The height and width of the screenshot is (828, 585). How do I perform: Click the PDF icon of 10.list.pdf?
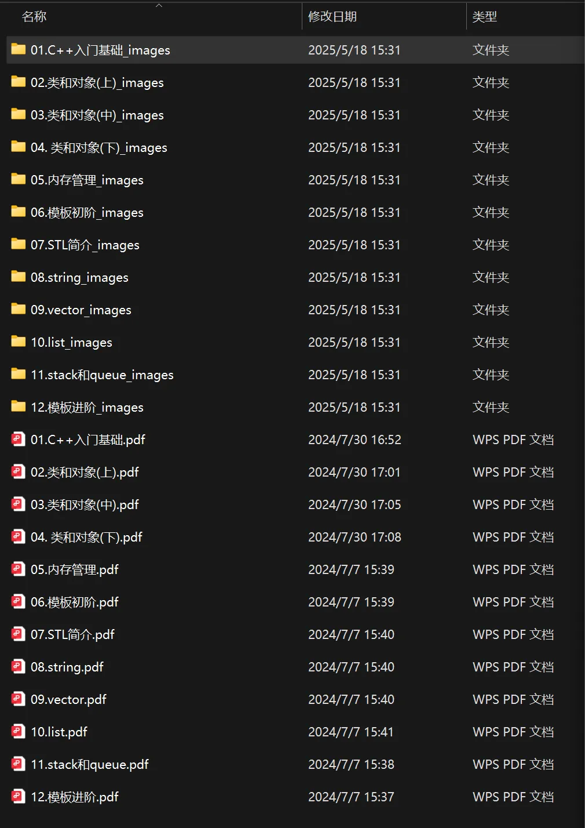point(19,731)
